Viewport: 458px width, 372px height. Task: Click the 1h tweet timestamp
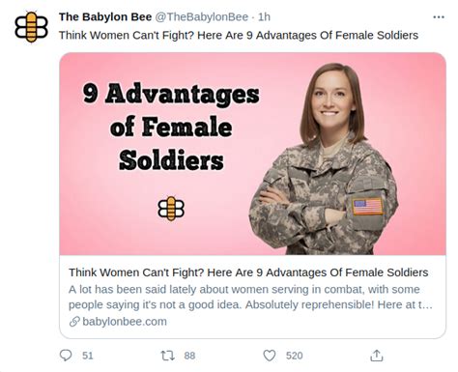coord(264,17)
